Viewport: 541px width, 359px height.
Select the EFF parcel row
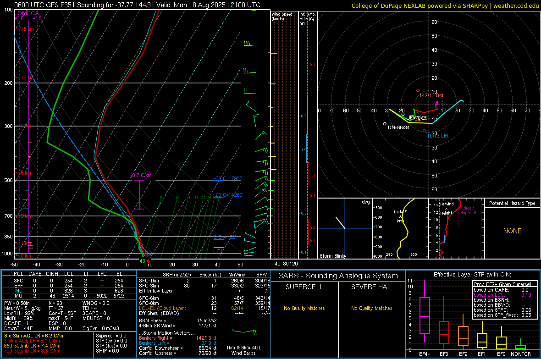(68, 286)
